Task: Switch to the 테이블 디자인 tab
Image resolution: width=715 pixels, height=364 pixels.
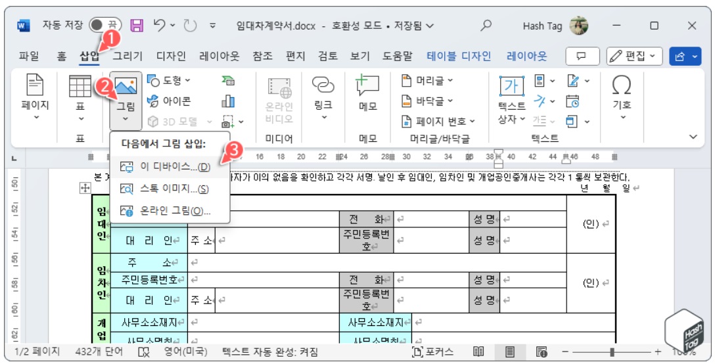Action: point(459,56)
